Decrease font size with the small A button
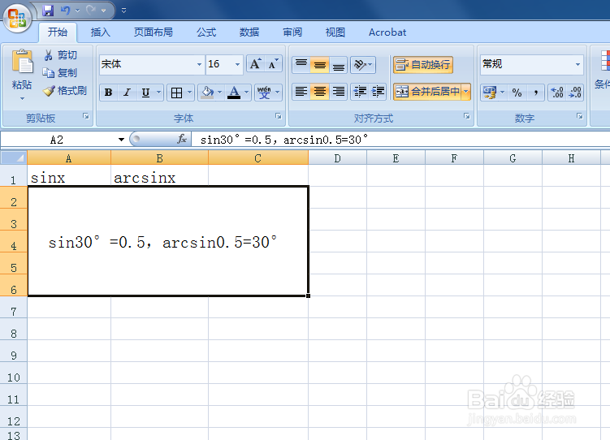 point(273,64)
